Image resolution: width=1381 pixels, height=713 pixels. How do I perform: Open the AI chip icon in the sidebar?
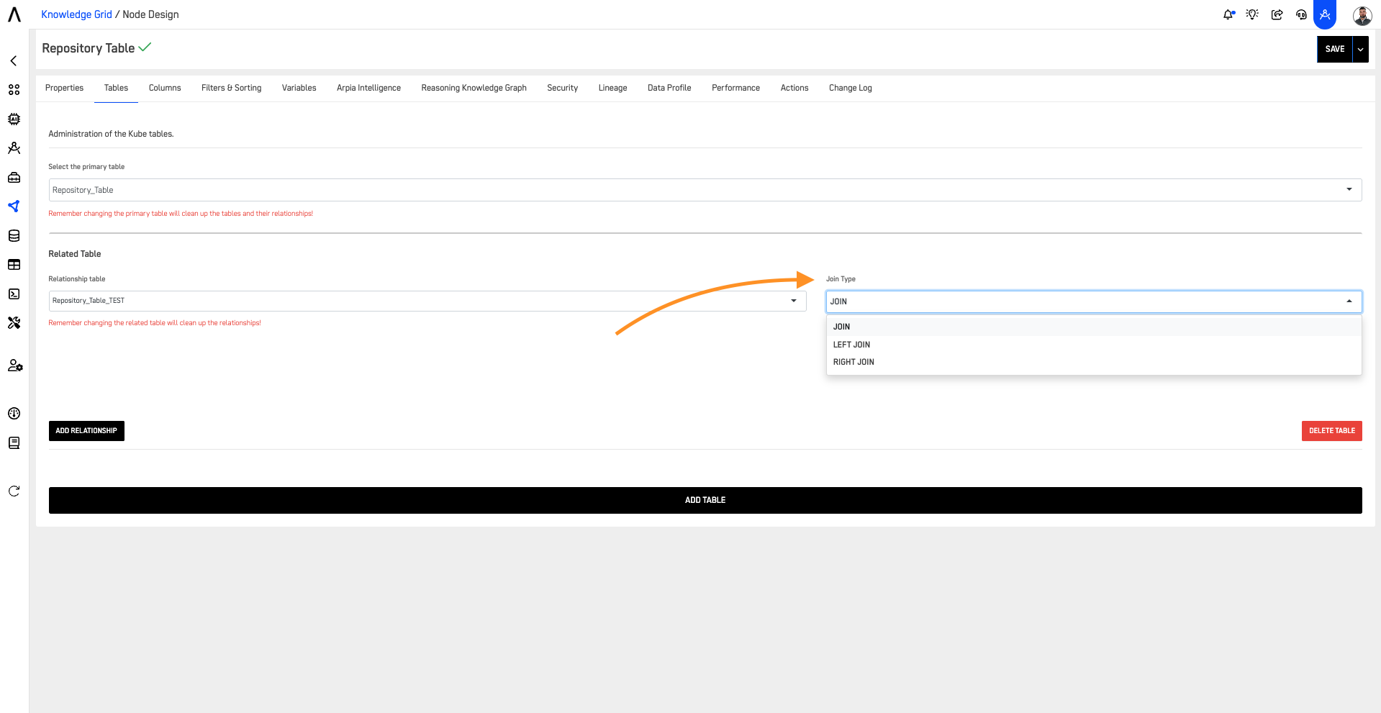click(x=14, y=119)
